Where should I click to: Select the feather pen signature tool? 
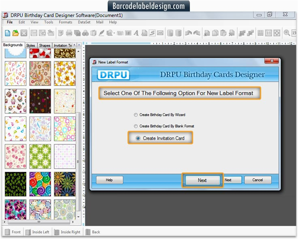pyautogui.click(x=102, y=33)
